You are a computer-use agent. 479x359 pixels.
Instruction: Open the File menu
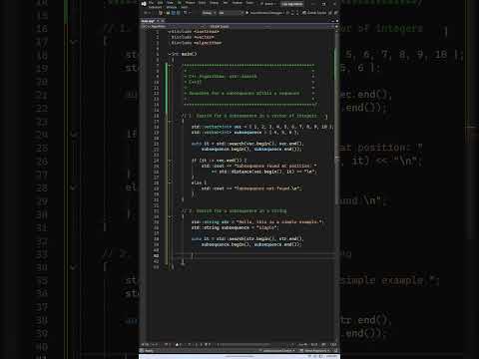tap(151, 3)
